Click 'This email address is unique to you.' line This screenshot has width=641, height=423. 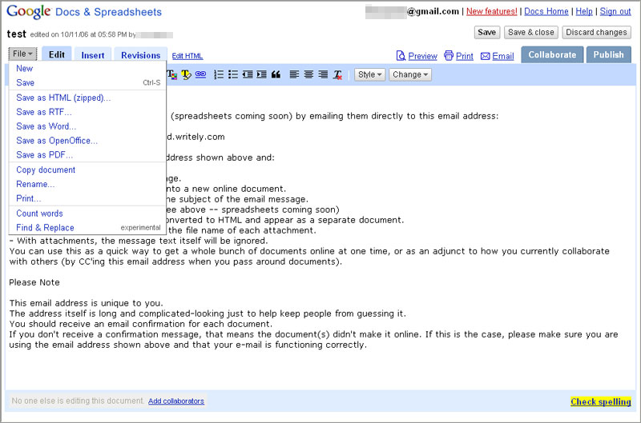[86, 303]
